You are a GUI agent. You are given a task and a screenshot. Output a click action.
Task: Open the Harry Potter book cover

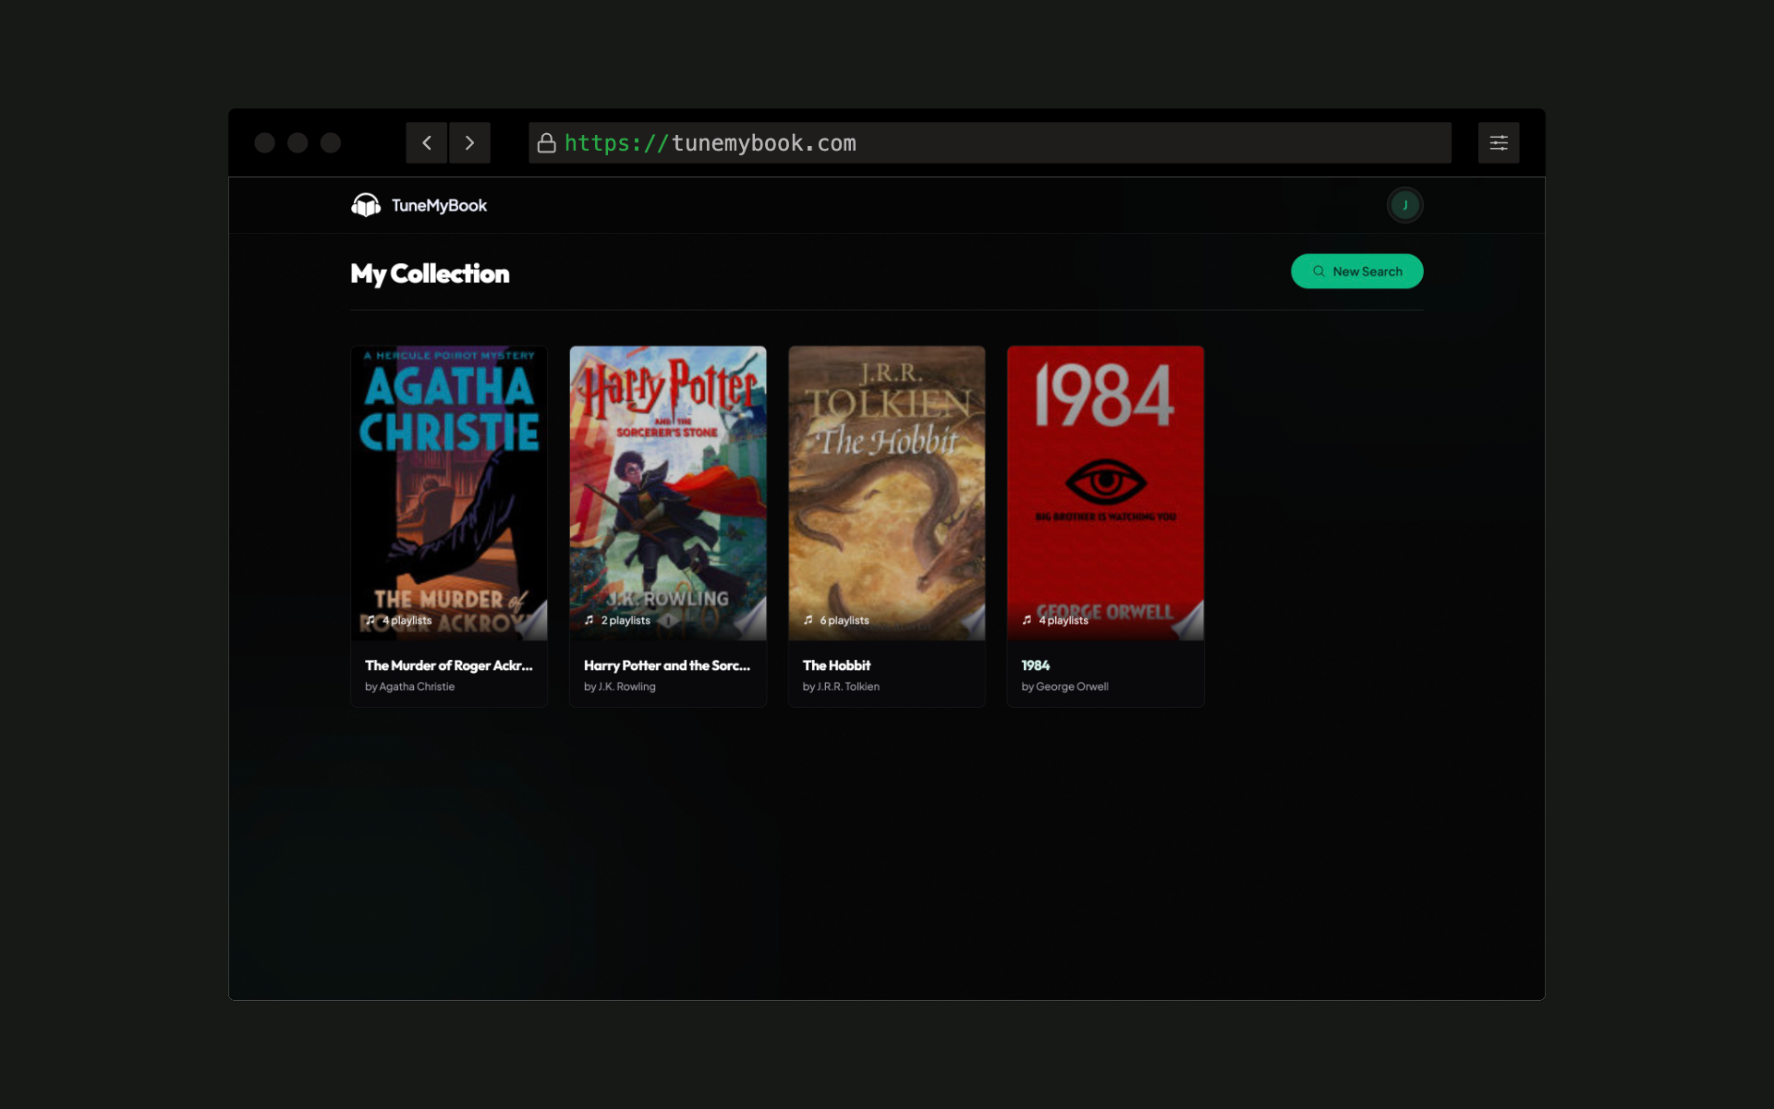coord(668,490)
